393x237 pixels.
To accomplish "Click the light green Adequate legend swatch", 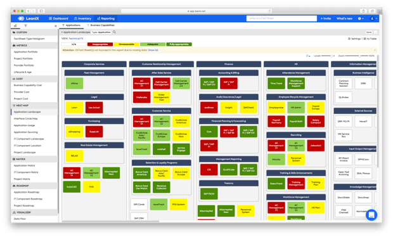I will click(x=153, y=44).
